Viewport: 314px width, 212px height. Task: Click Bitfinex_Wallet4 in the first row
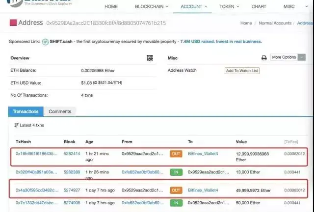pos(203,154)
